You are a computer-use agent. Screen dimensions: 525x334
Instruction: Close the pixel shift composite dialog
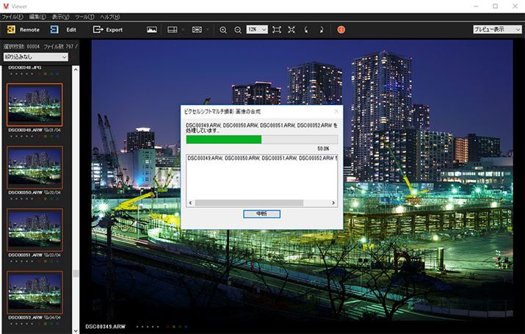(x=336, y=112)
